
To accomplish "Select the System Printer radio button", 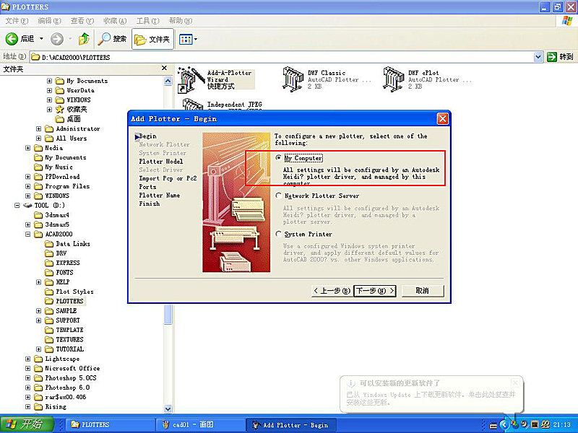I will click(279, 234).
